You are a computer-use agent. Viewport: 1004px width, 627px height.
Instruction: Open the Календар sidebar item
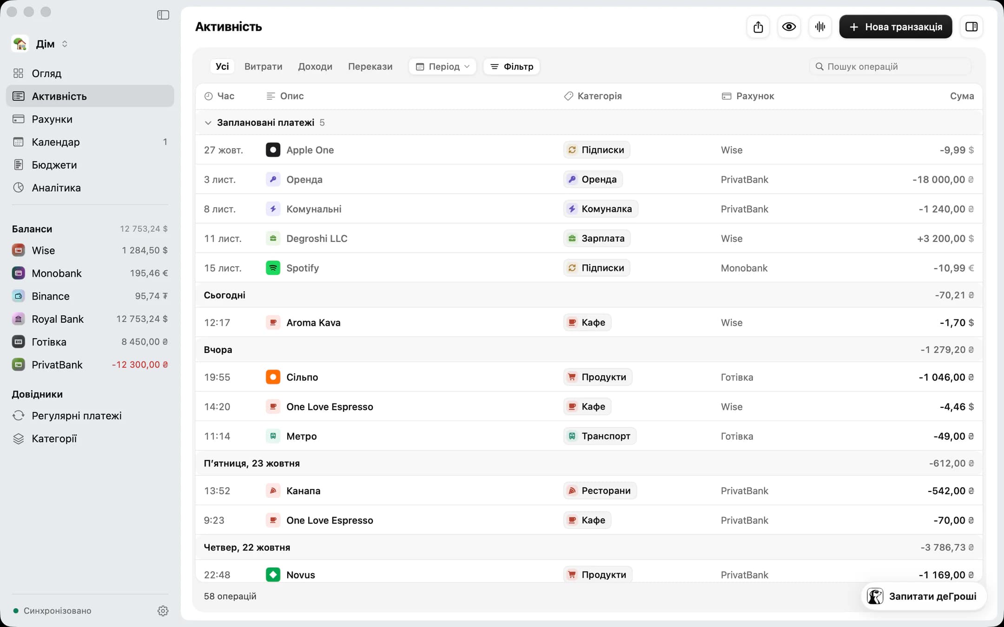coord(90,142)
